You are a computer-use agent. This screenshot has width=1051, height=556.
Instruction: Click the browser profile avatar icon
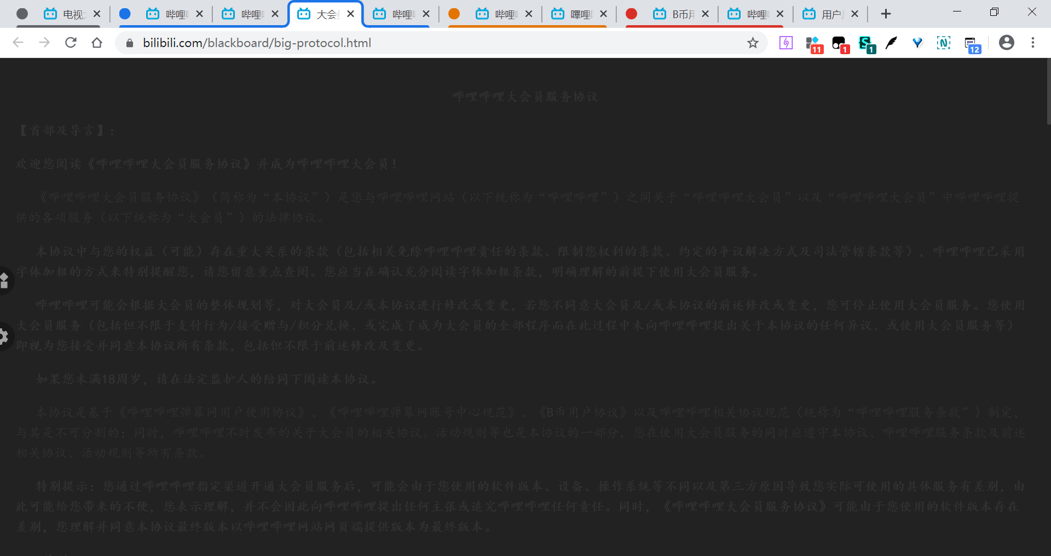(x=1007, y=43)
